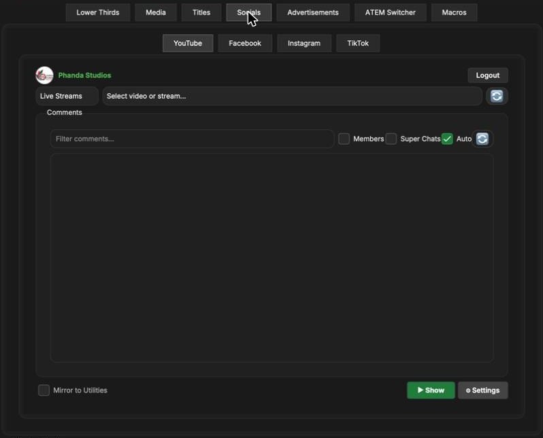543x438 pixels.
Task: Click the green Show button
Action: (431, 390)
